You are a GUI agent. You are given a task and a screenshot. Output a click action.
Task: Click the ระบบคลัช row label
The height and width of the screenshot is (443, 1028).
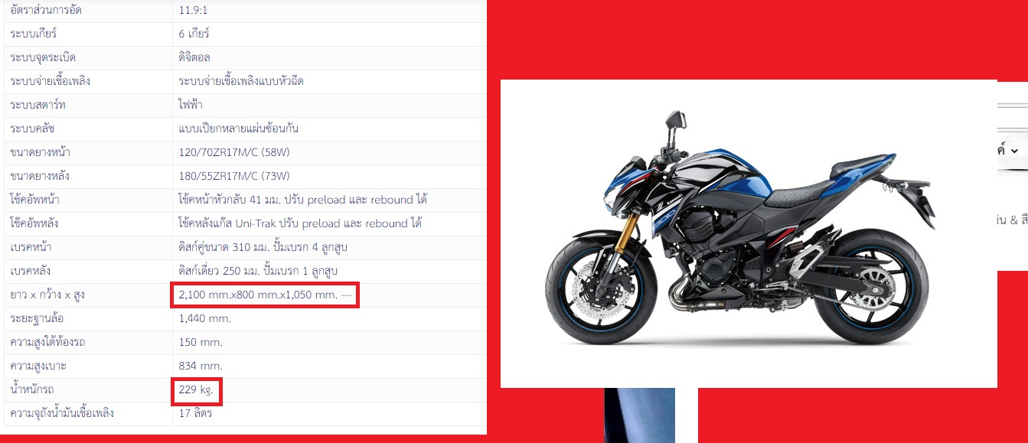(x=32, y=129)
